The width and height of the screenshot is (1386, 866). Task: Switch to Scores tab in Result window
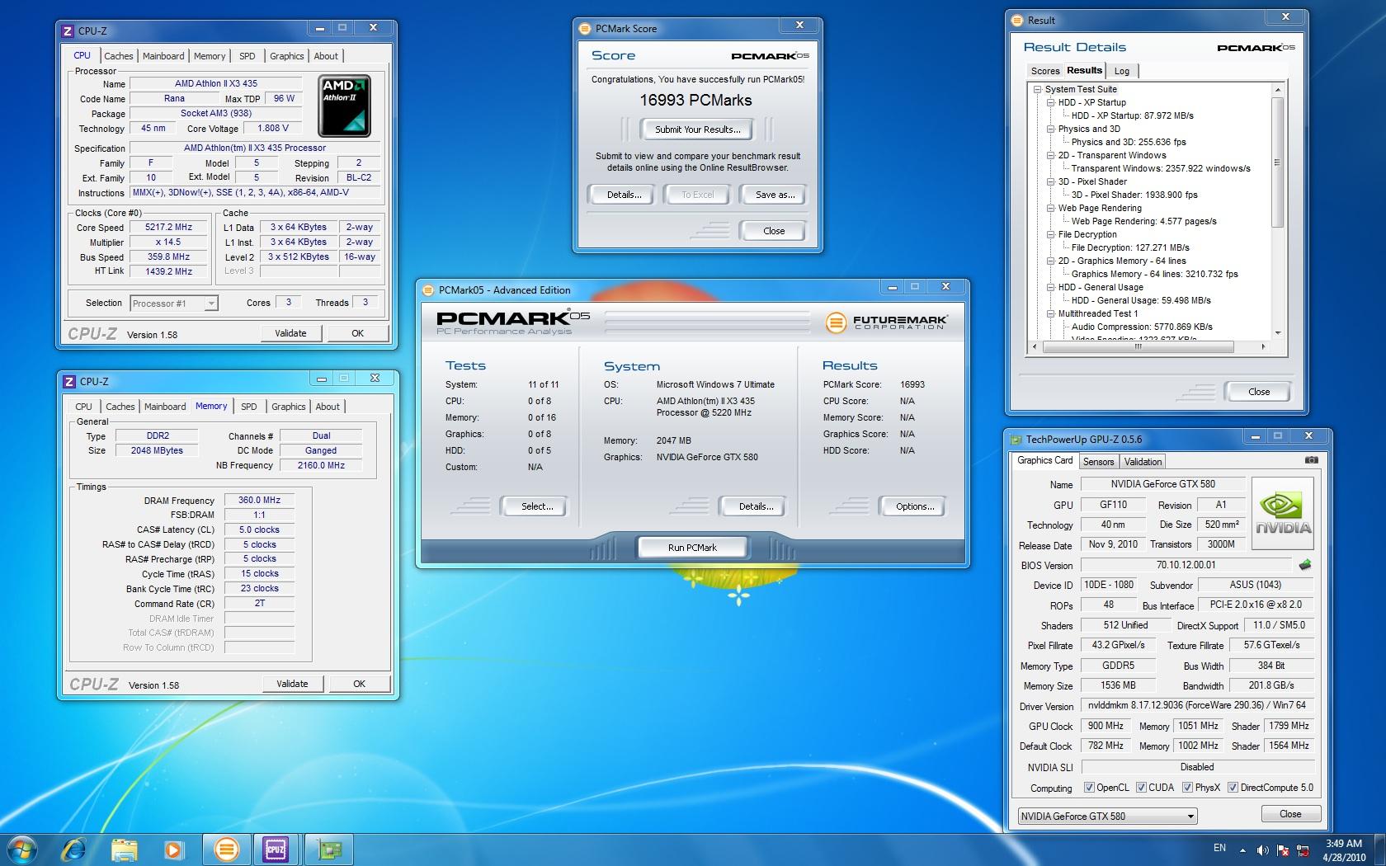click(1044, 71)
